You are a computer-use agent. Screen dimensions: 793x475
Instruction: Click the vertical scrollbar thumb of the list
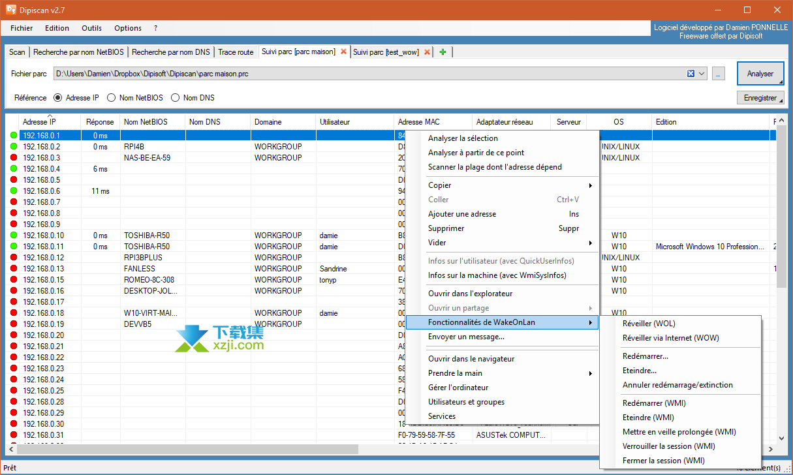pos(781,207)
